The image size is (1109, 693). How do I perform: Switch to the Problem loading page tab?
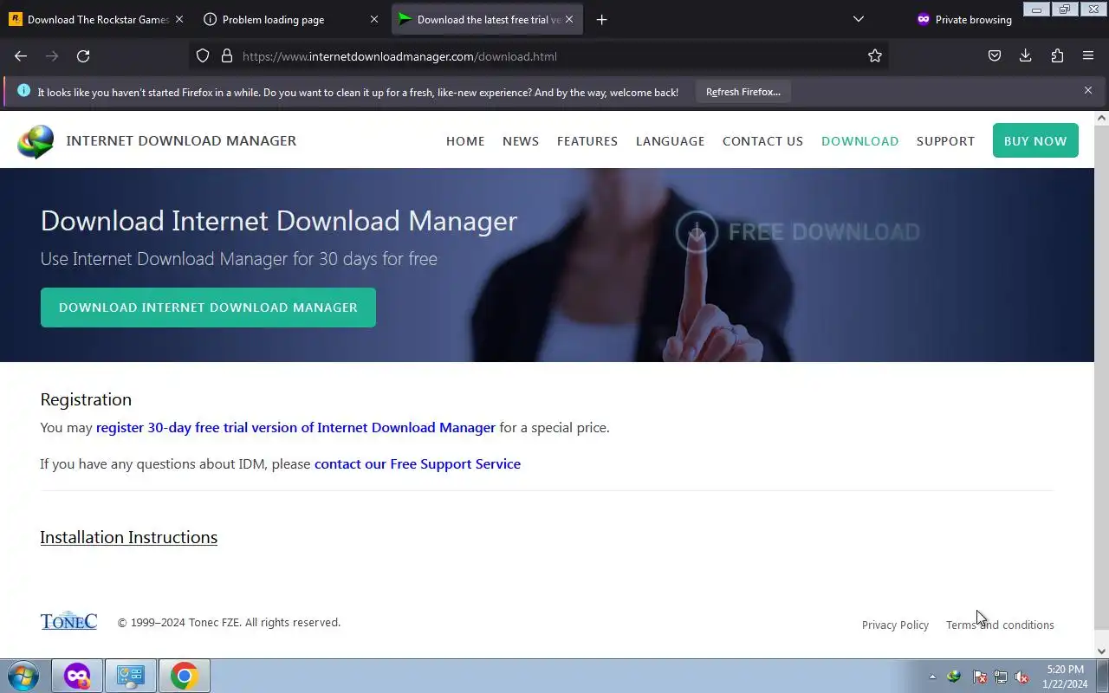pyautogui.click(x=291, y=19)
